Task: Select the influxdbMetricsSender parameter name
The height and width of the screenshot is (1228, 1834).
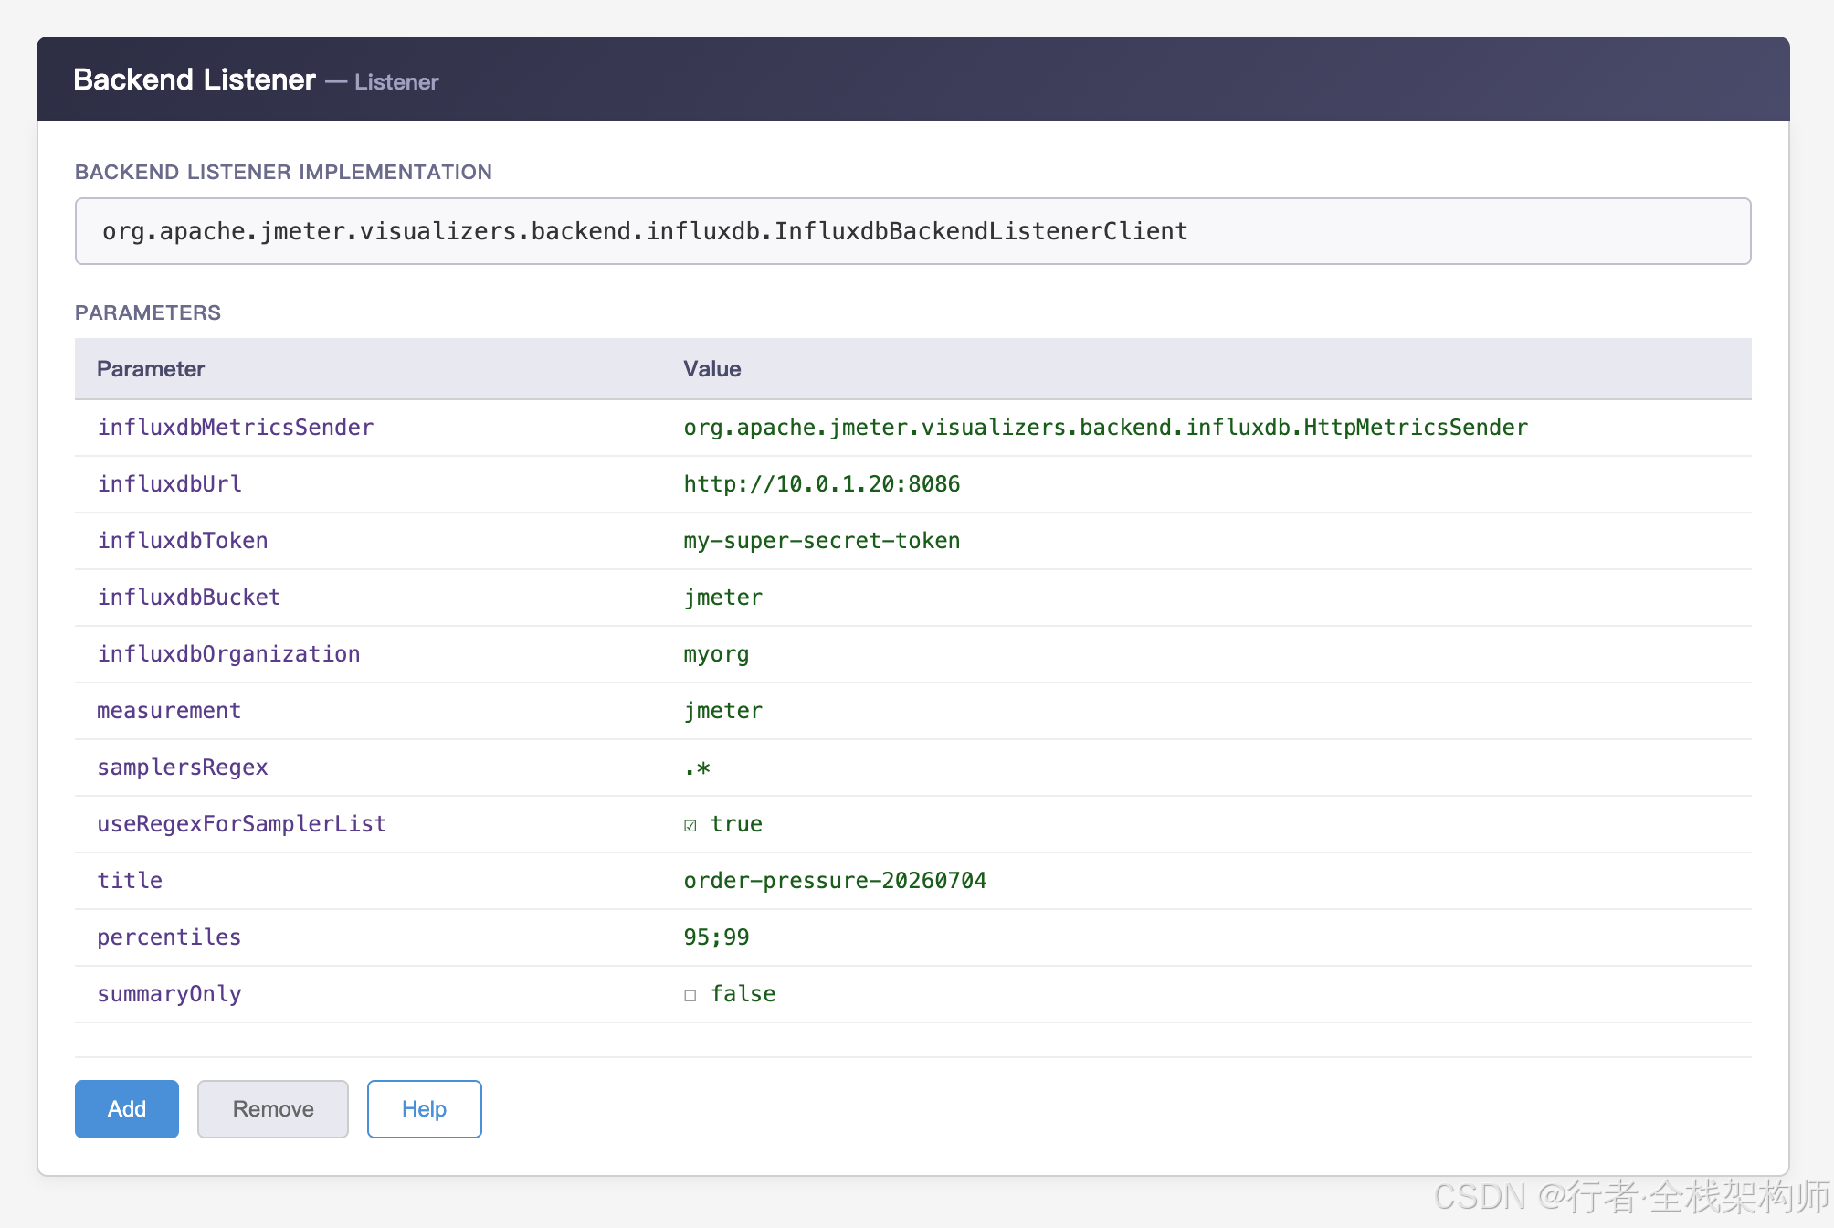Action: click(236, 428)
